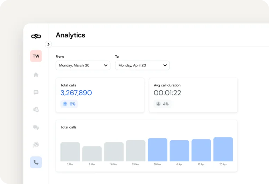Click the Avg call duration label

167,85
